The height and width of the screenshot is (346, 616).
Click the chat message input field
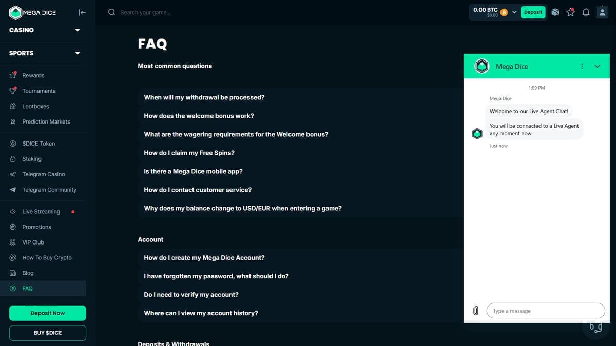[546, 311]
